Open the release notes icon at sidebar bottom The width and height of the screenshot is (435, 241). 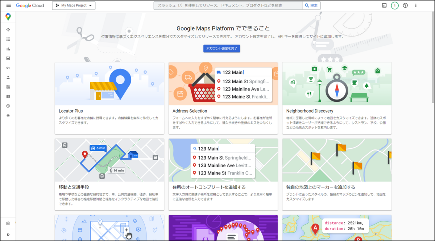pos(8,223)
